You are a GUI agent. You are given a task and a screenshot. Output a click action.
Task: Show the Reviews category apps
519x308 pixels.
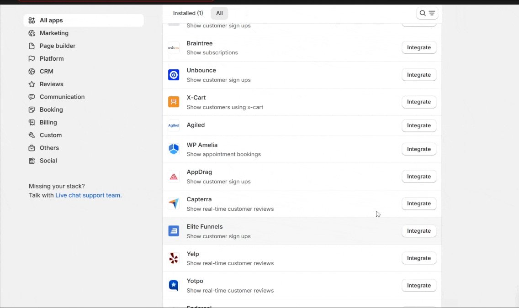click(51, 84)
